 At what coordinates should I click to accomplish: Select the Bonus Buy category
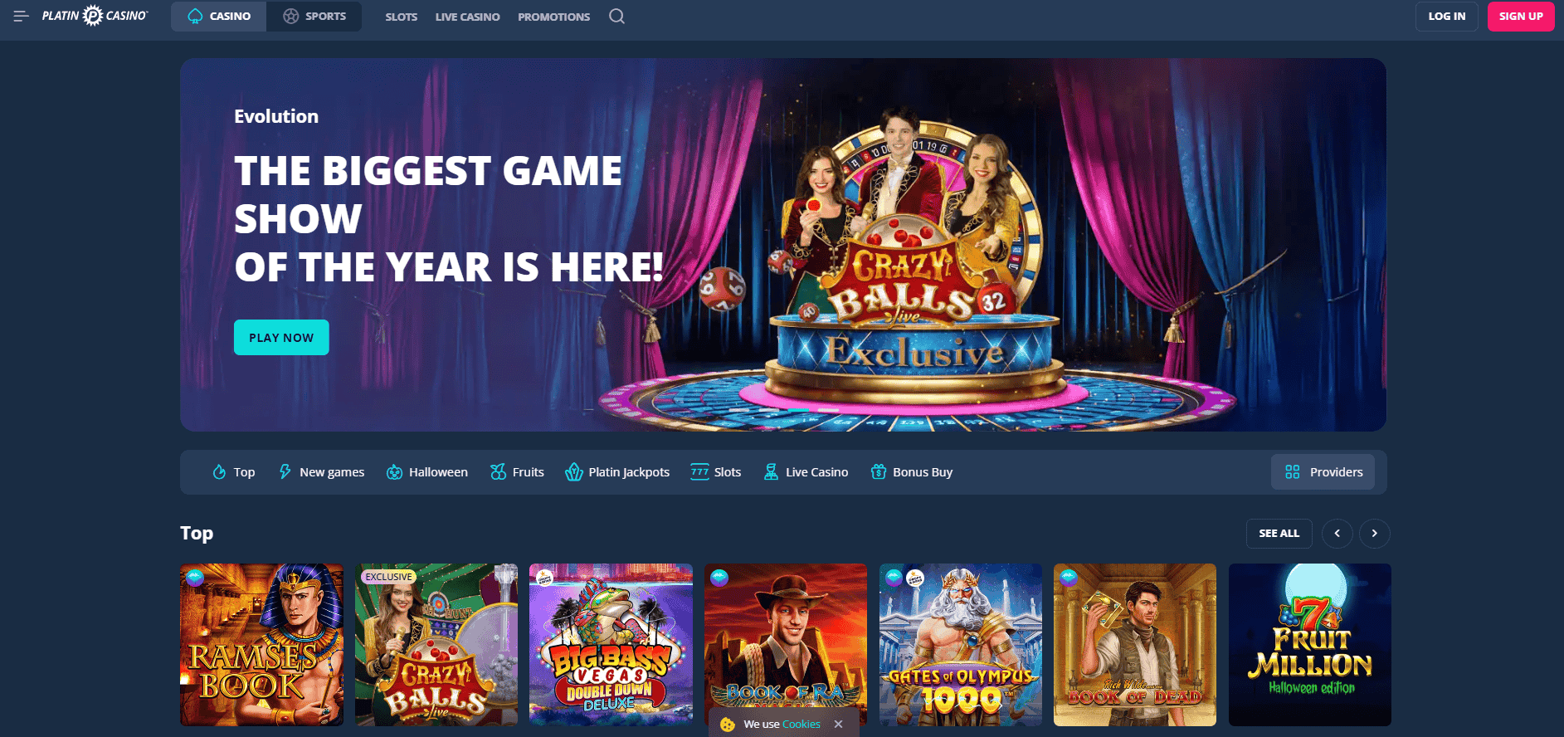click(912, 472)
